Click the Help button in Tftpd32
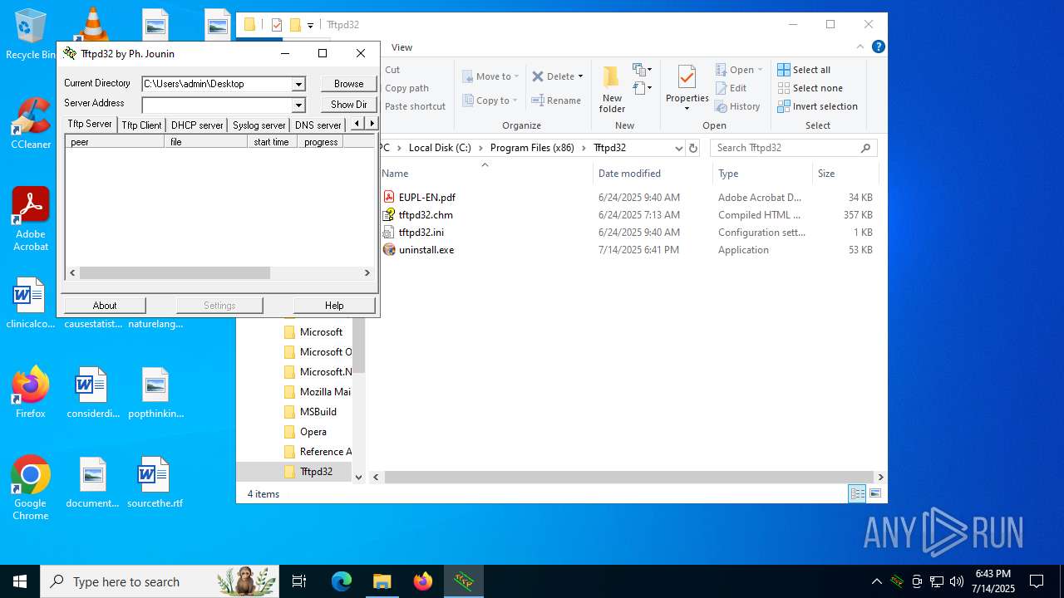 pos(334,306)
